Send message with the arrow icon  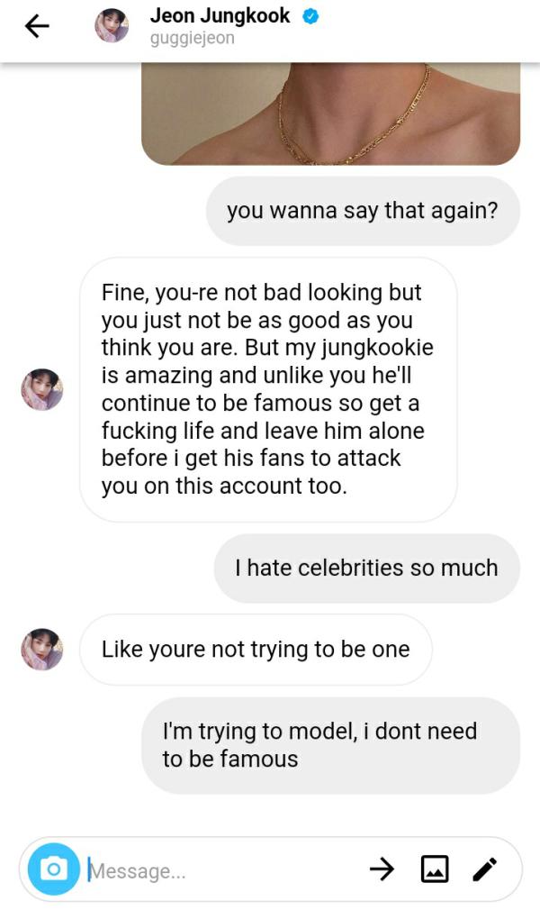coord(382,869)
